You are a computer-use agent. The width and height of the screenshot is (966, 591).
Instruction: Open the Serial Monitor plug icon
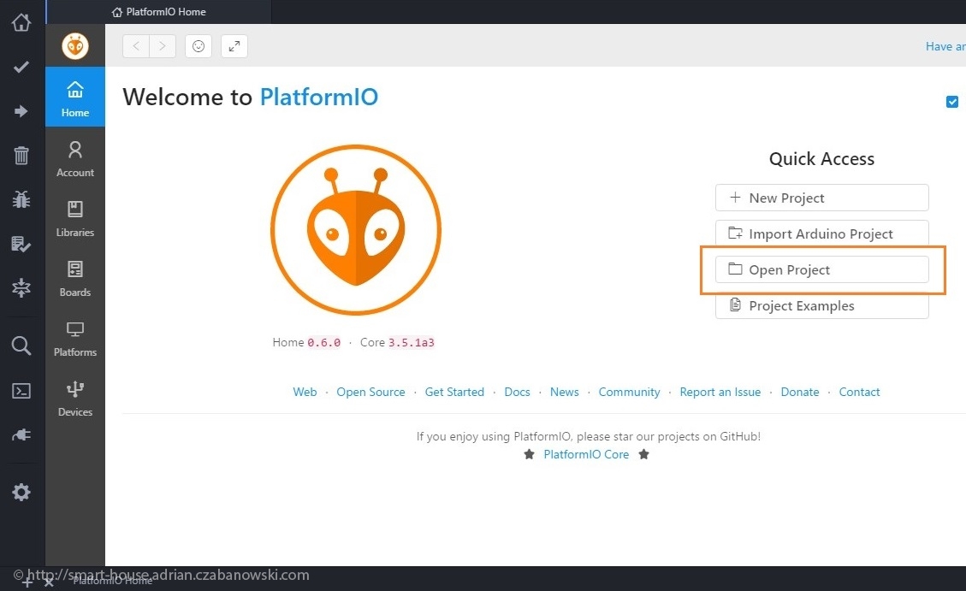21,435
